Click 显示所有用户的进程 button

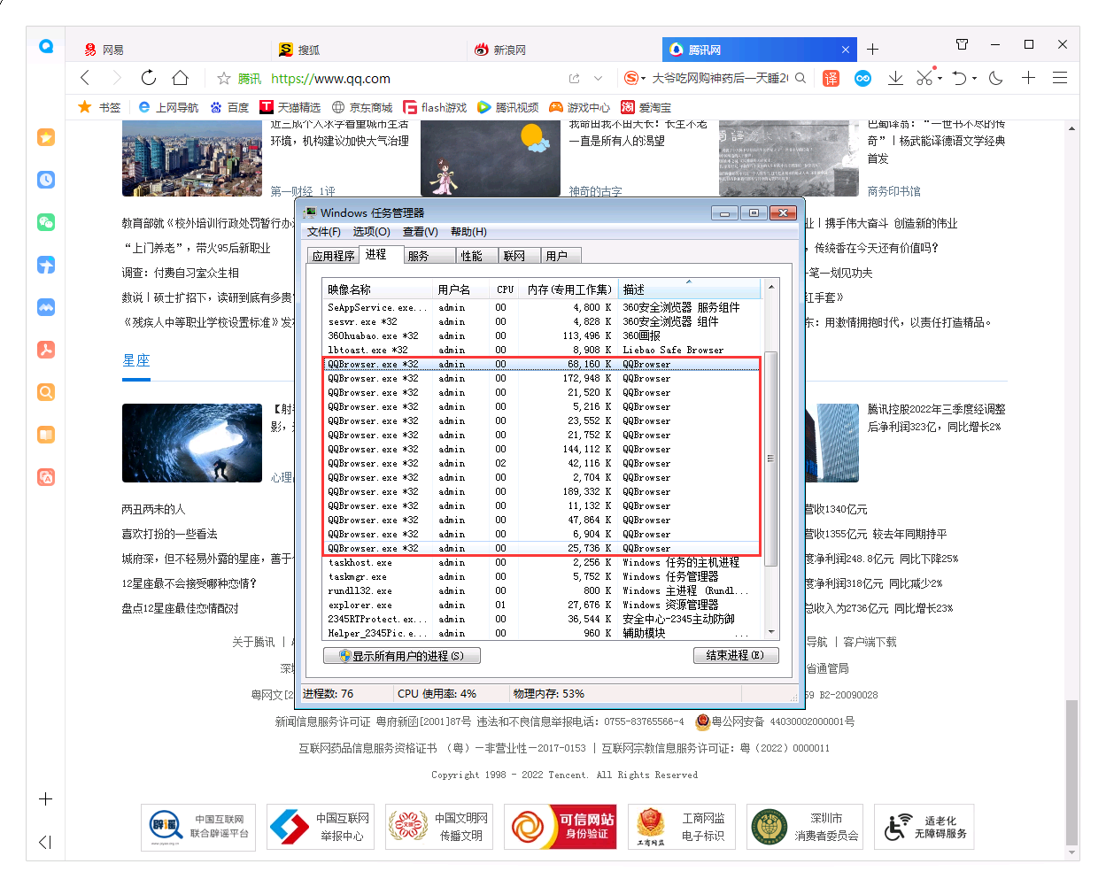401,656
